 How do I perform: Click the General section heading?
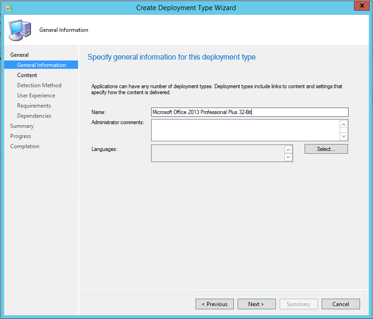(19, 55)
